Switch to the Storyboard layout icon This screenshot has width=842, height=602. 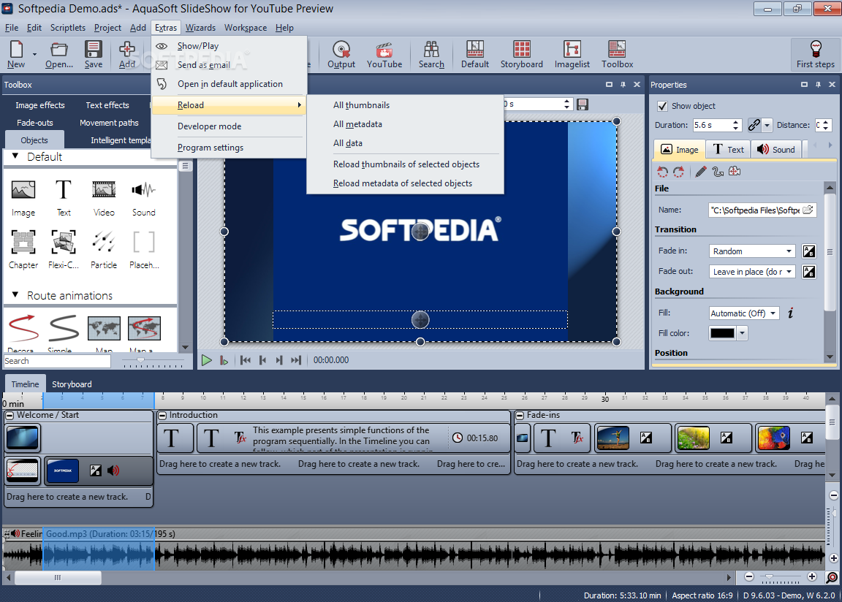521,54
